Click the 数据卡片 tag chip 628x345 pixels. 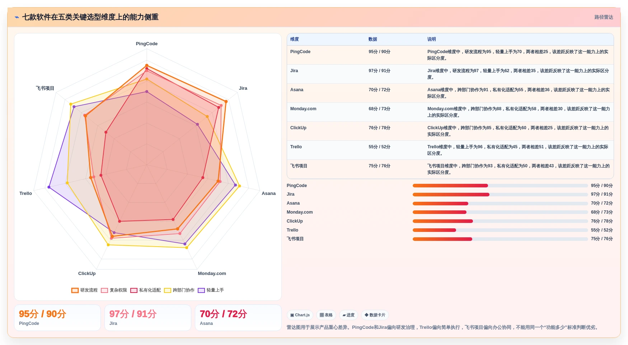pos(375,315)
